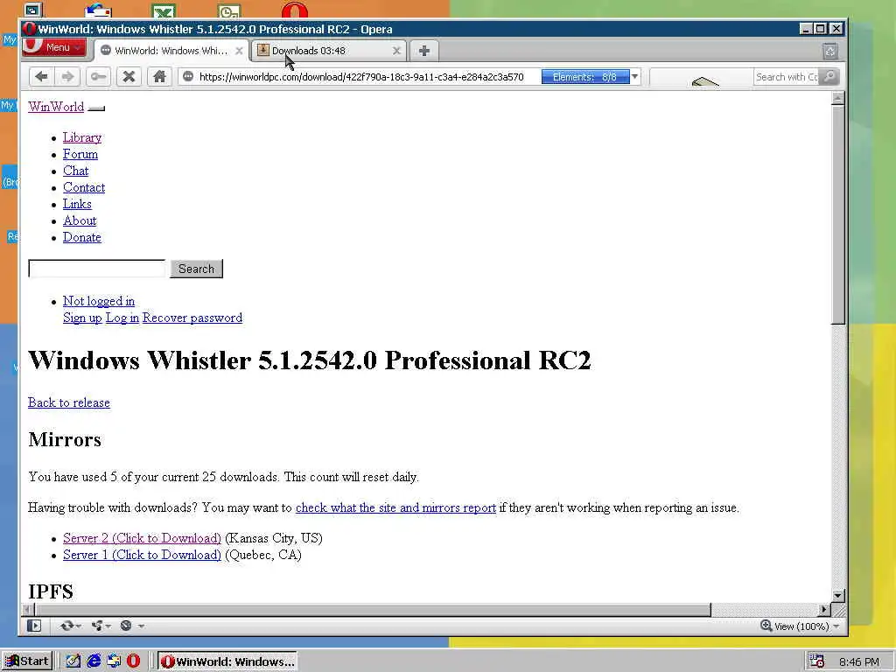Click the address bar URL field
The image size is (896, 672).
pos(361,77)
